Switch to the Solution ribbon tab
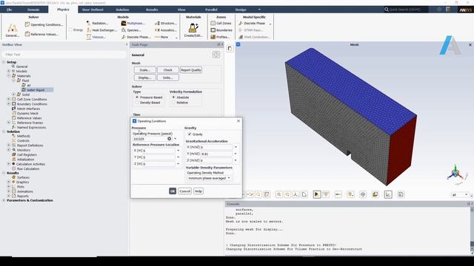The height and width of the screenshot is (266, 474). pyautogui.click(x=122, y=10)
